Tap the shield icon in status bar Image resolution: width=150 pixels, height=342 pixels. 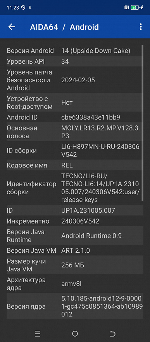[23, 8]
